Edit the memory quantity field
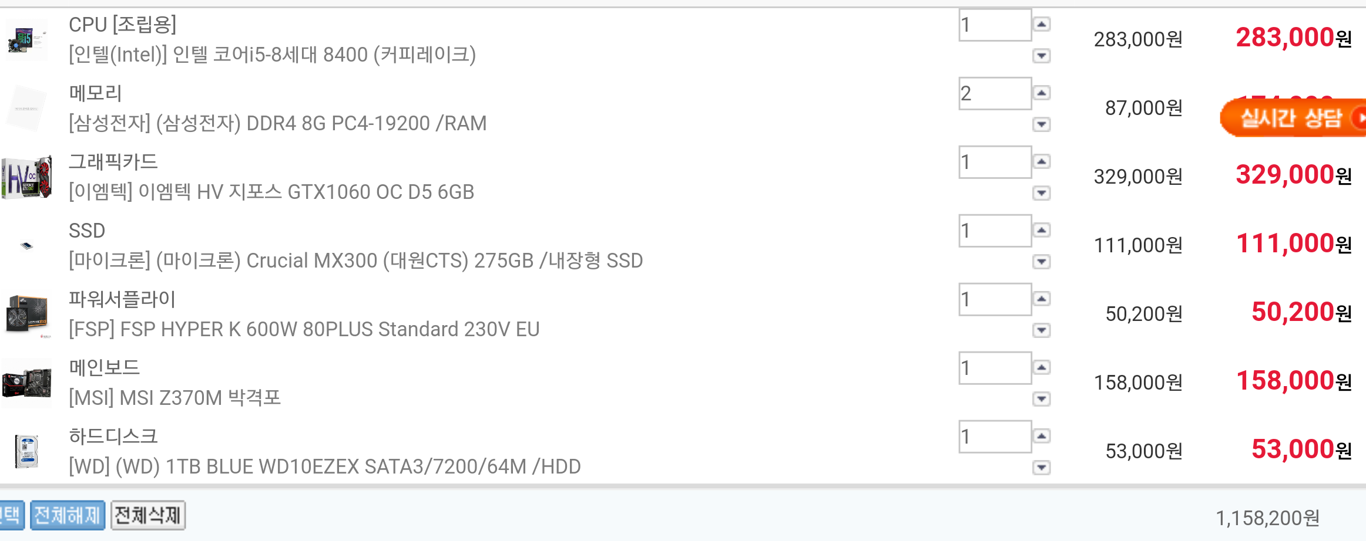The height and width of the screenshot is (541, 1366). point(995,93)
